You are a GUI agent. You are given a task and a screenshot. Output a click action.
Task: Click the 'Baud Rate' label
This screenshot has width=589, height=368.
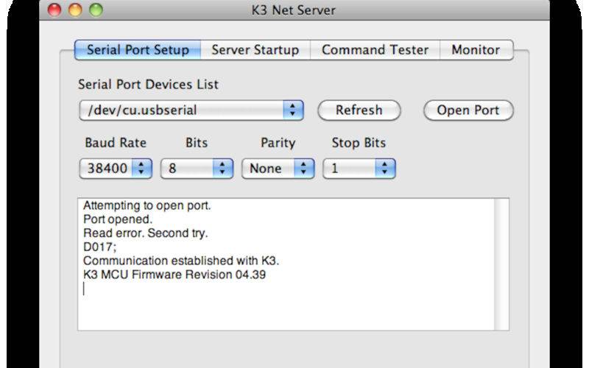coord(116,143)
